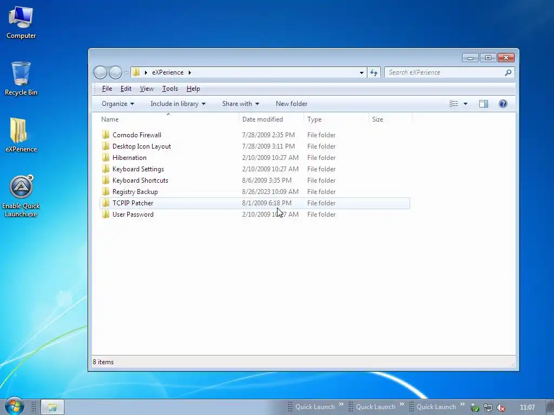Viewport: 554px width, 415px height.
Task: Click the Hibernation folder icon
Action: 105,157
